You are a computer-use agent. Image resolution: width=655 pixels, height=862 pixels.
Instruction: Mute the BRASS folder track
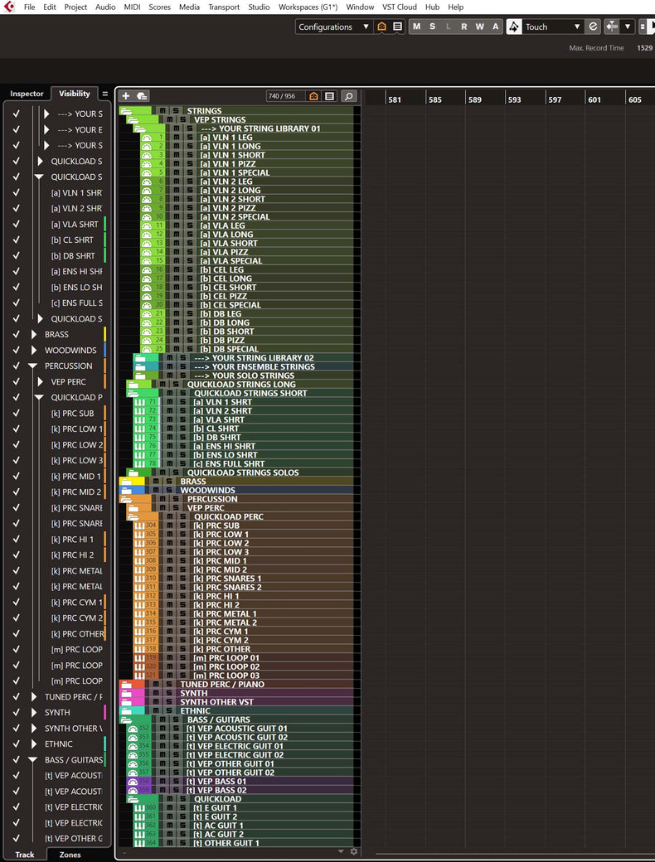pyautogui.click(x=157, y=482)
